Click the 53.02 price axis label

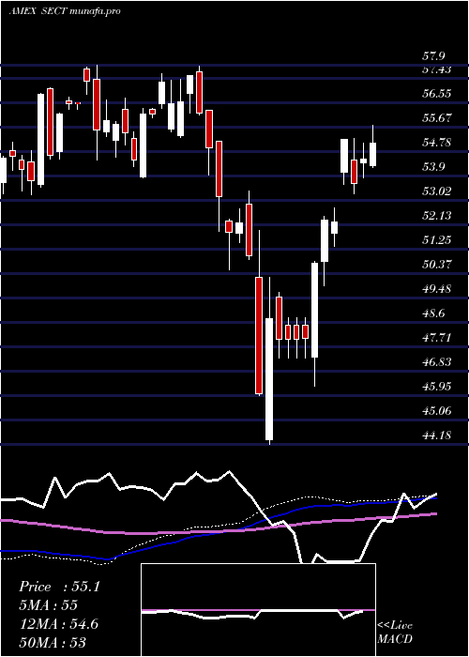(x=437, y=191)
